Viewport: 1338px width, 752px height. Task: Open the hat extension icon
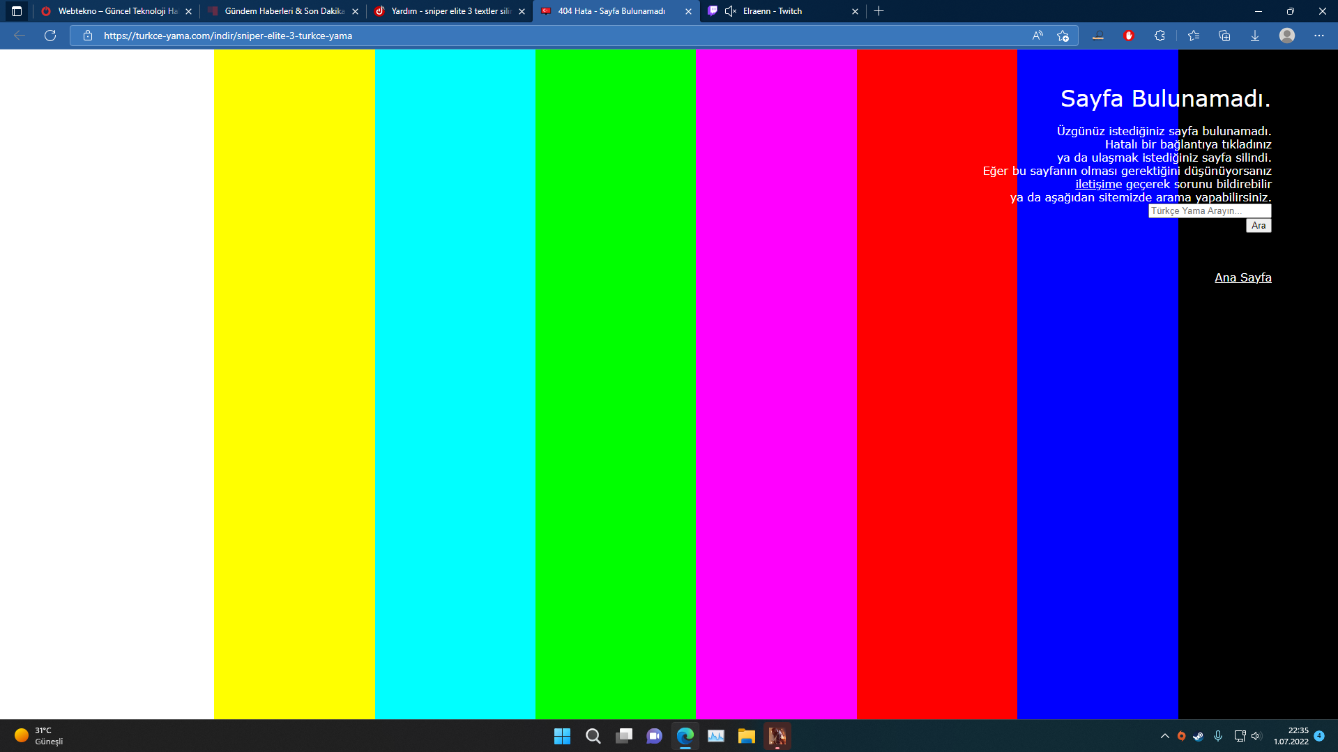[1098, 36]
